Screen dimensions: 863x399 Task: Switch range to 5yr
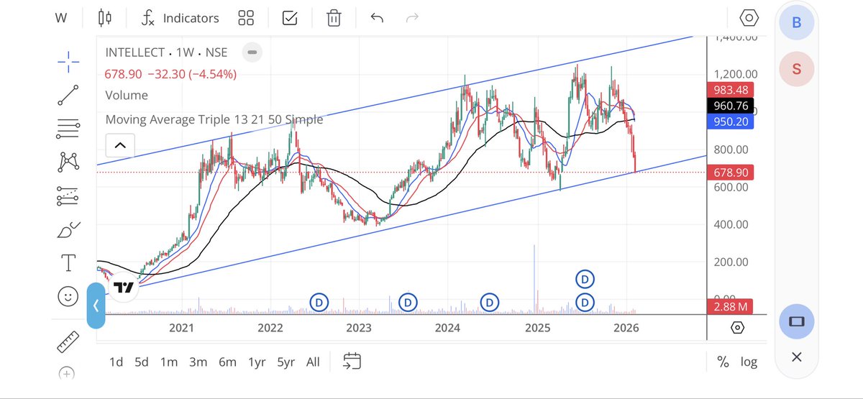pos(286,362)
